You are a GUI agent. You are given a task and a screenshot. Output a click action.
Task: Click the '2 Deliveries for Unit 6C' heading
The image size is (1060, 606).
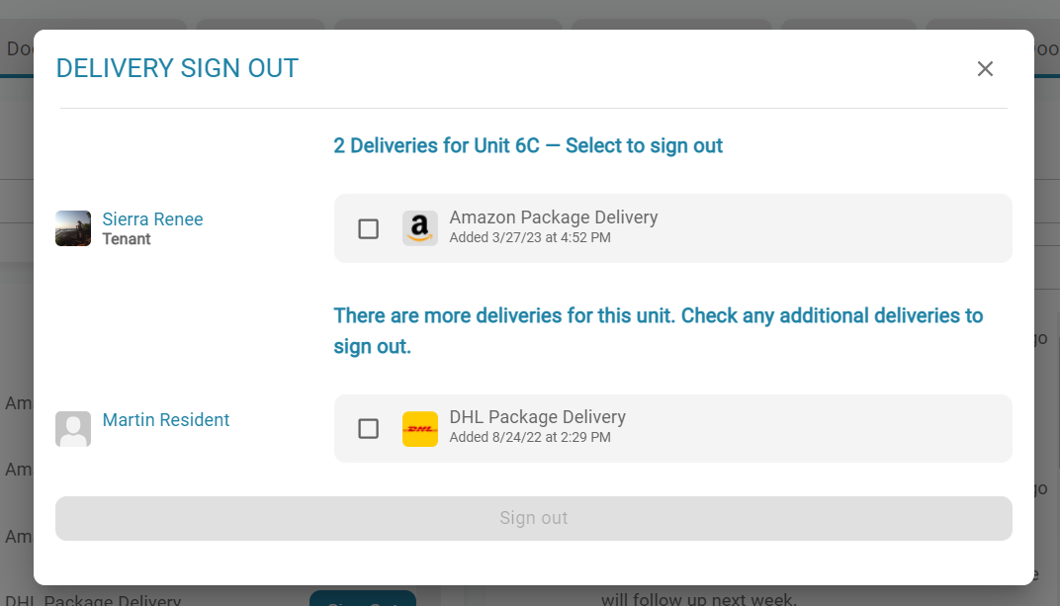(528, 146)
